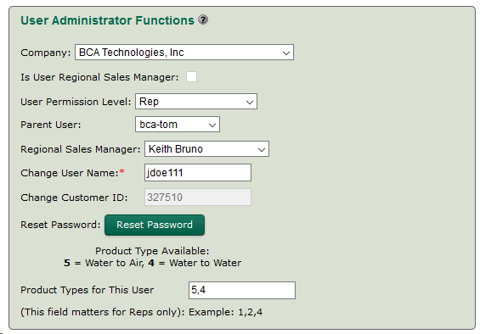Open the Company dropdown
Image resolution: width=480 pixels, height=334 pixels.
[x=184, y=53]
